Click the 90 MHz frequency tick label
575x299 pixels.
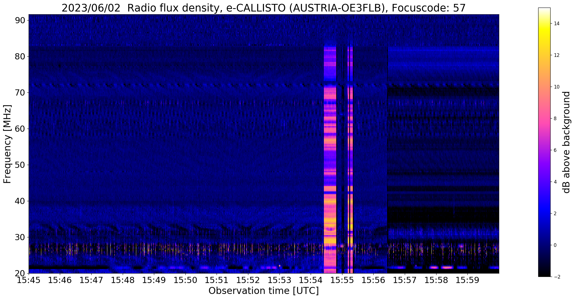click(20, 20)
